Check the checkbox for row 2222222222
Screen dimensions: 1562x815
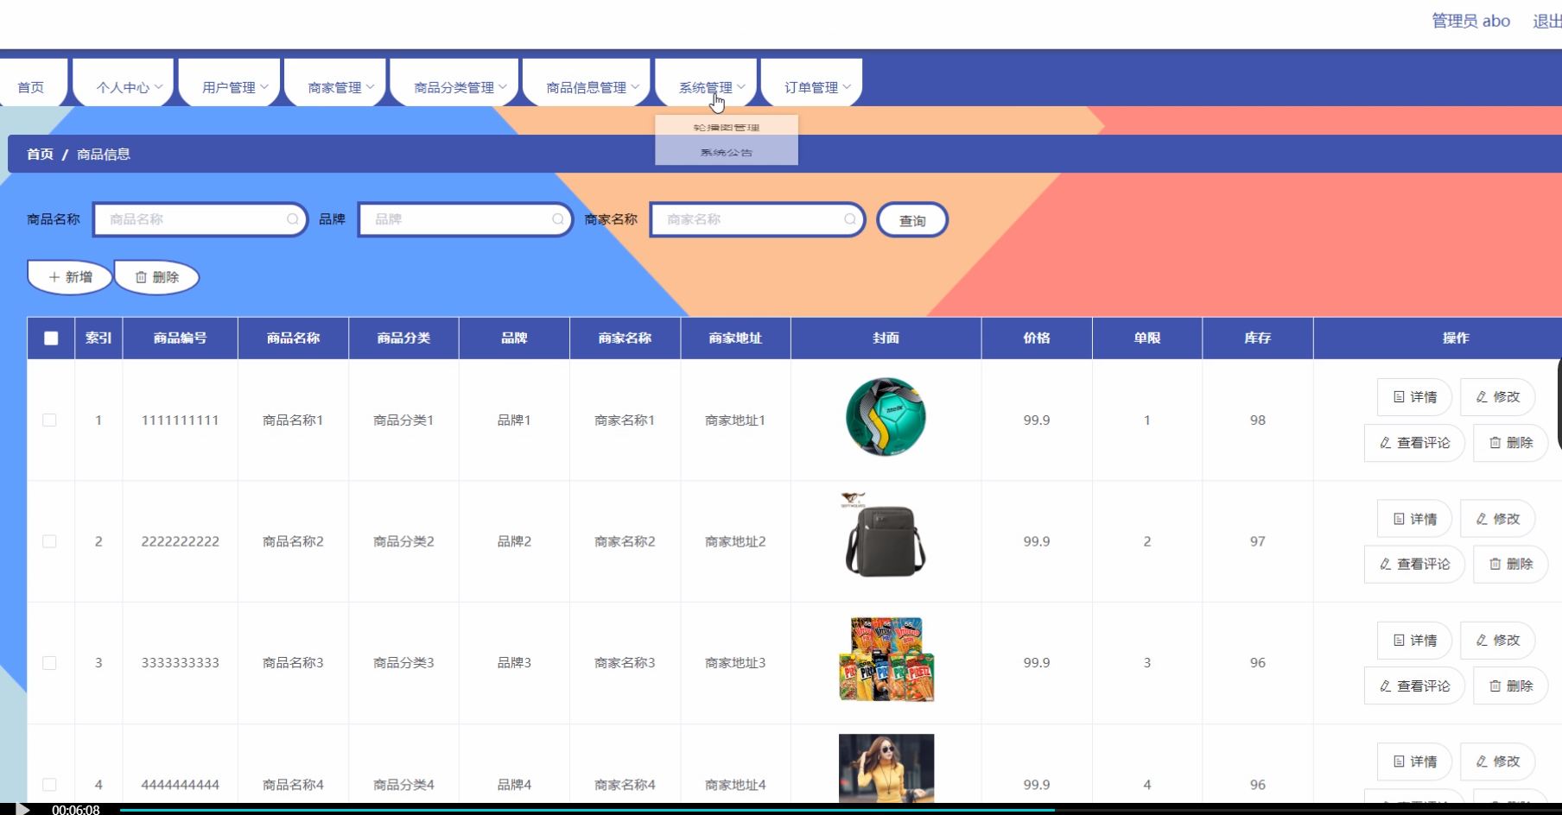point(49,541)
